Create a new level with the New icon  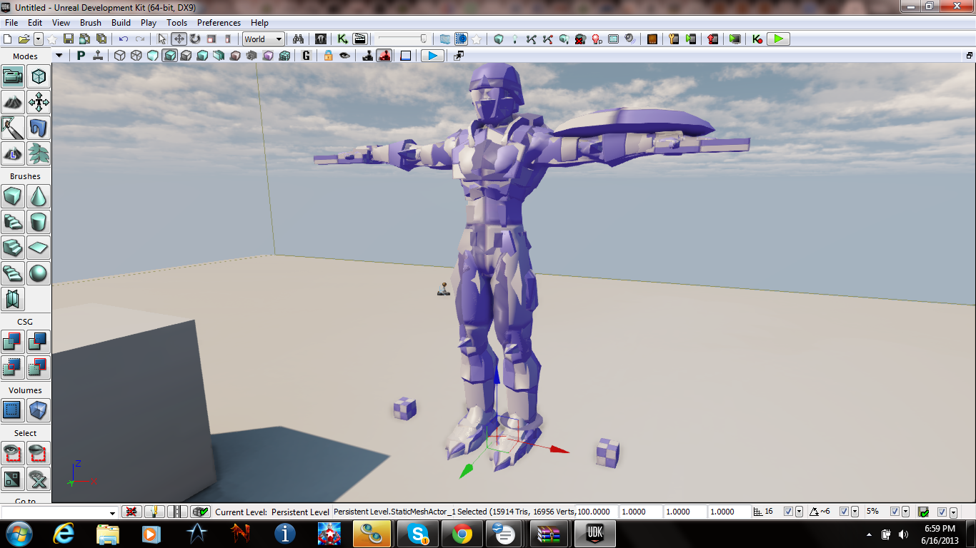(8, 39)
